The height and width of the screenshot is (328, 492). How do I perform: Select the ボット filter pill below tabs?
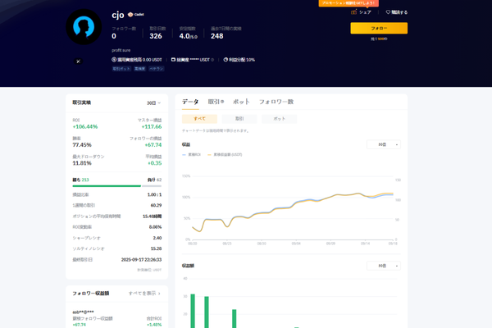click(279, 119)
